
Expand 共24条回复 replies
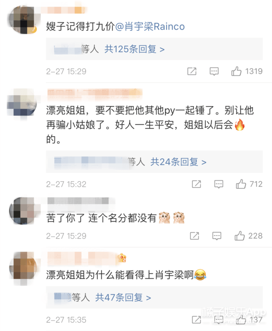point(178,162)
